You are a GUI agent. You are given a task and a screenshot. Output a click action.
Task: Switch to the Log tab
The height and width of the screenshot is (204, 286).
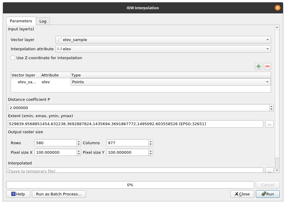point(43,21)
